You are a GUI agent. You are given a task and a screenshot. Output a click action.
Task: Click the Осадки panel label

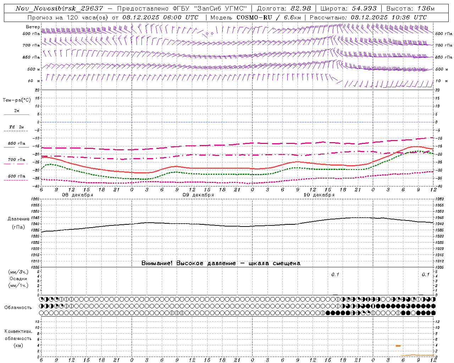(x=18, y=279)
